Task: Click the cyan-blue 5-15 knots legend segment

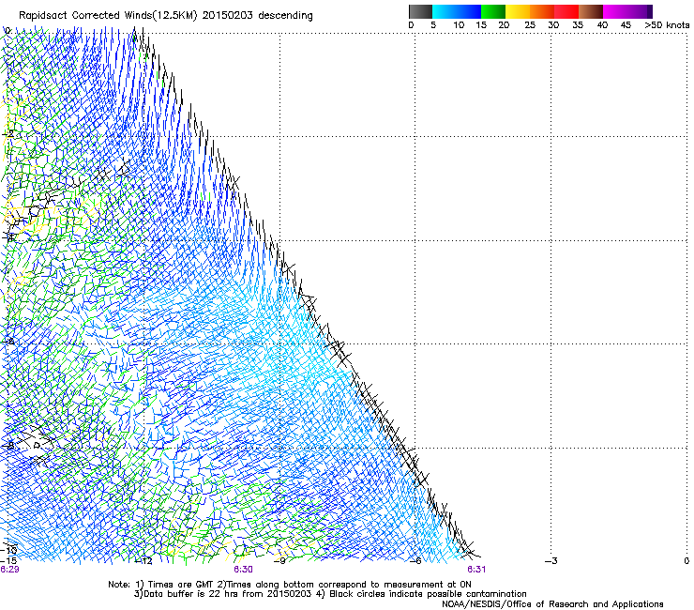Action: click(457, 11)
